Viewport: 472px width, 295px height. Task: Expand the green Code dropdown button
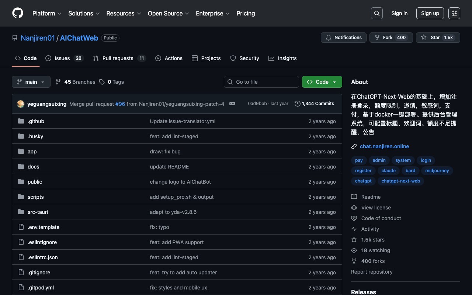(322, 82)
